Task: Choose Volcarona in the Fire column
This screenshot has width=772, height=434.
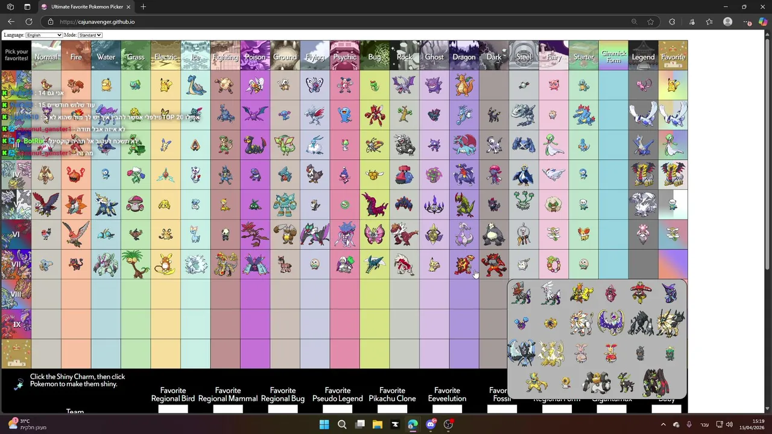Action: click(x=76, y=205)
